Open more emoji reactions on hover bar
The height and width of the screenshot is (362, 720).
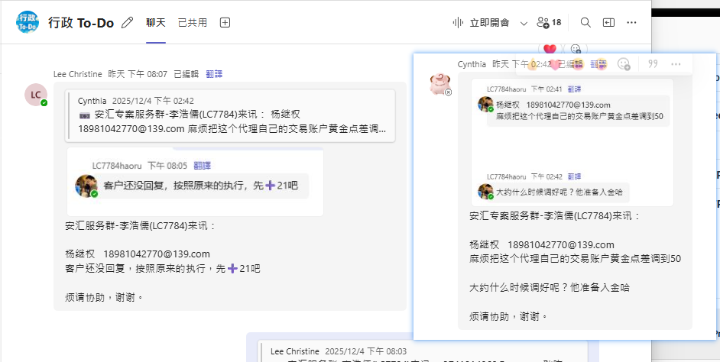pos(624,64)
